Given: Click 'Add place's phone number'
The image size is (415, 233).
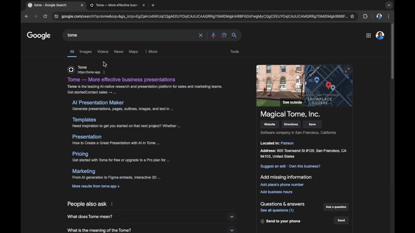Looking at the screenshot, I should (282, 184).
